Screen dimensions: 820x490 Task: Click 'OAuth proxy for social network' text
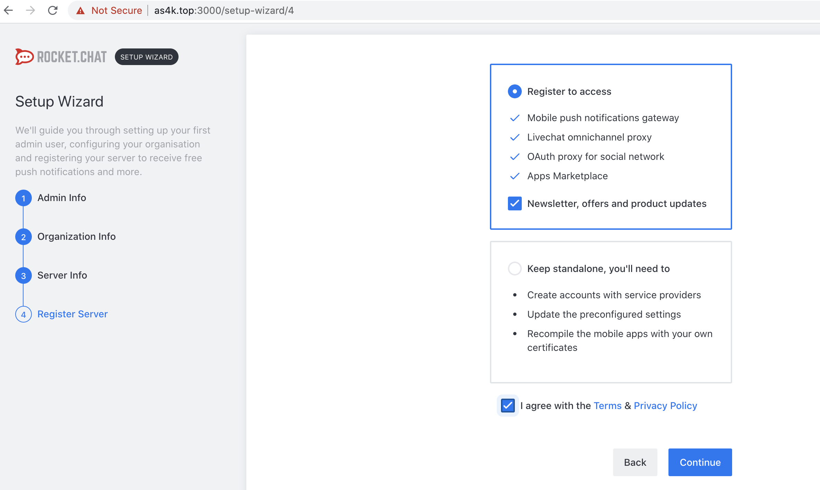click(x=595, y=156)
